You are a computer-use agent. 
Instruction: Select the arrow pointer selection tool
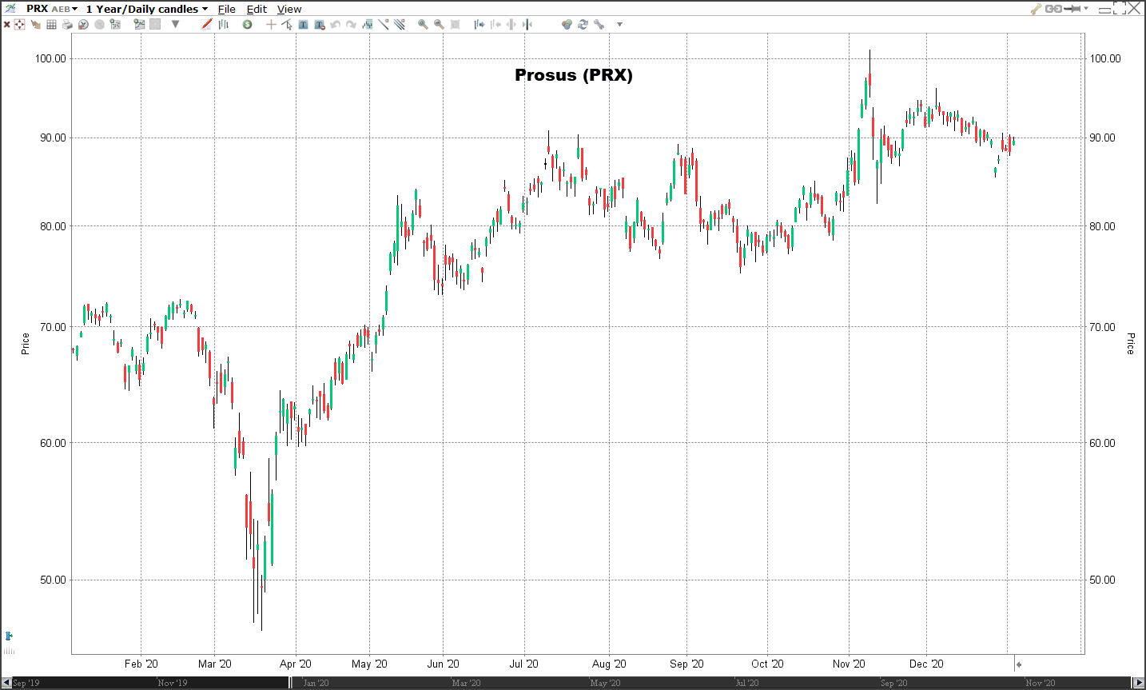click(x=287, y=25)
